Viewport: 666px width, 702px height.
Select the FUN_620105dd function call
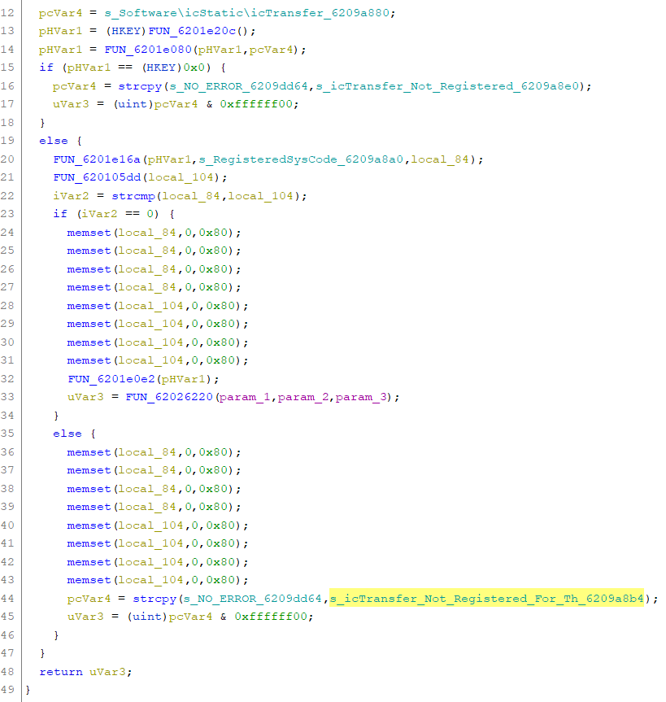tap(97, 177)
